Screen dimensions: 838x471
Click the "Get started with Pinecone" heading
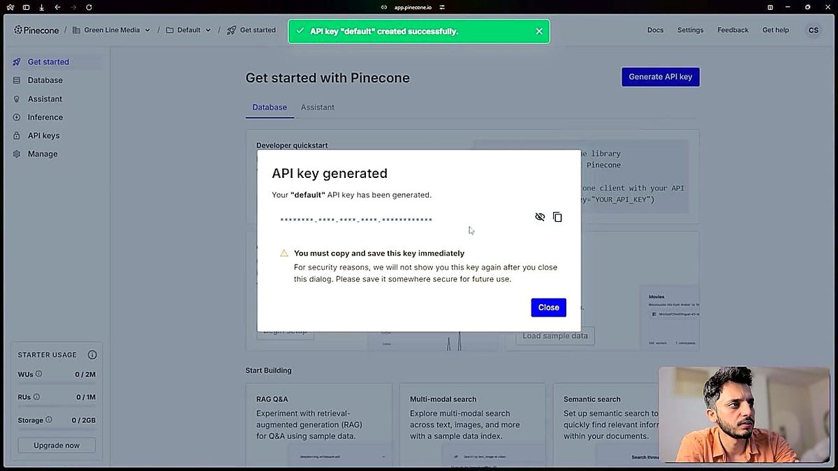pos(328,78)
